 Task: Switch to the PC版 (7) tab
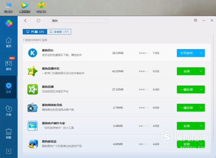tap(35, 32)
